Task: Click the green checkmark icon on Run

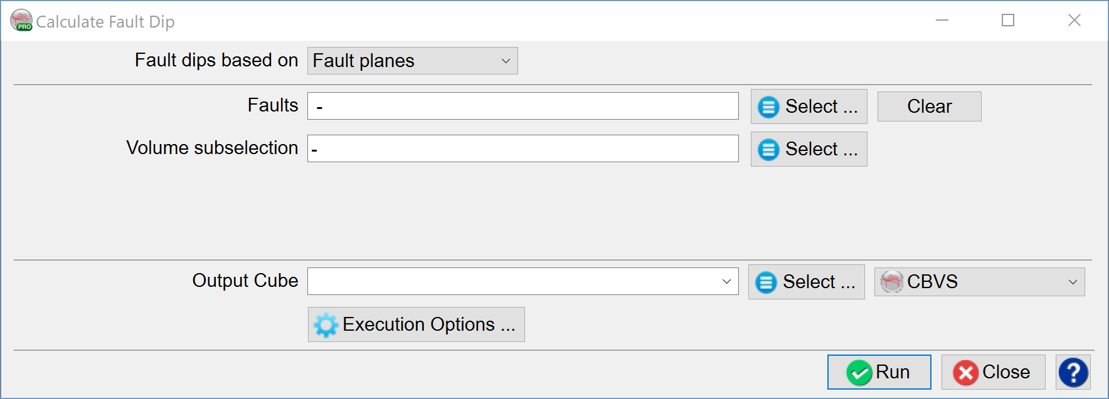Action: click(x=859, y=371)
